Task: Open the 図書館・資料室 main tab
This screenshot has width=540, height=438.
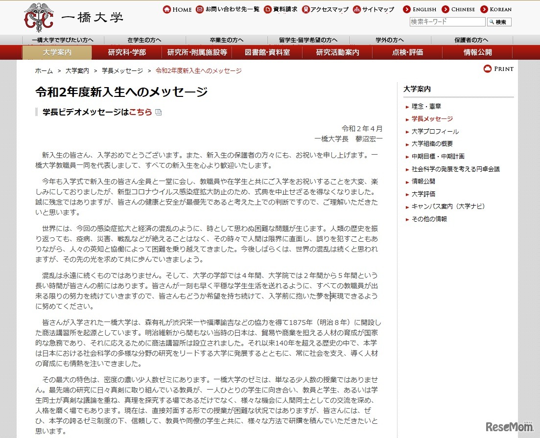Action: click(267, 52)
